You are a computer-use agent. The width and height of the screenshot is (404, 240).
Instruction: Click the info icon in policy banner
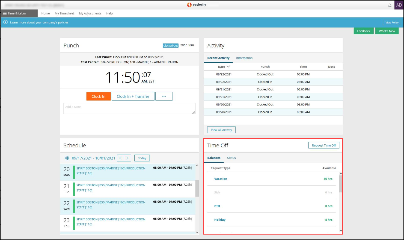pos(5,22)
